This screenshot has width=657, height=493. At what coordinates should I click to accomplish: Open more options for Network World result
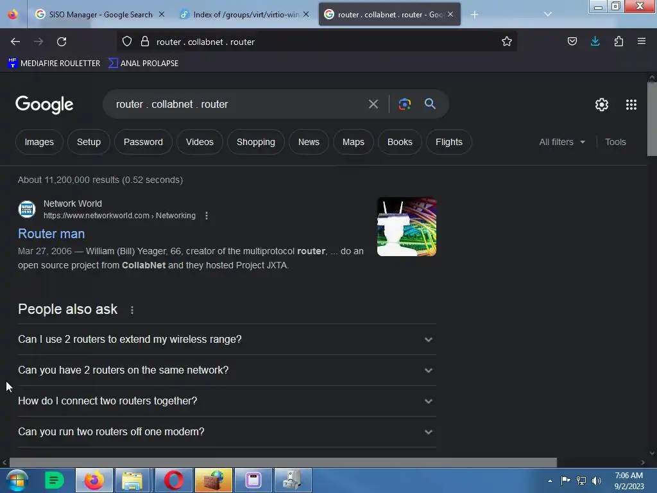[207, 216]
